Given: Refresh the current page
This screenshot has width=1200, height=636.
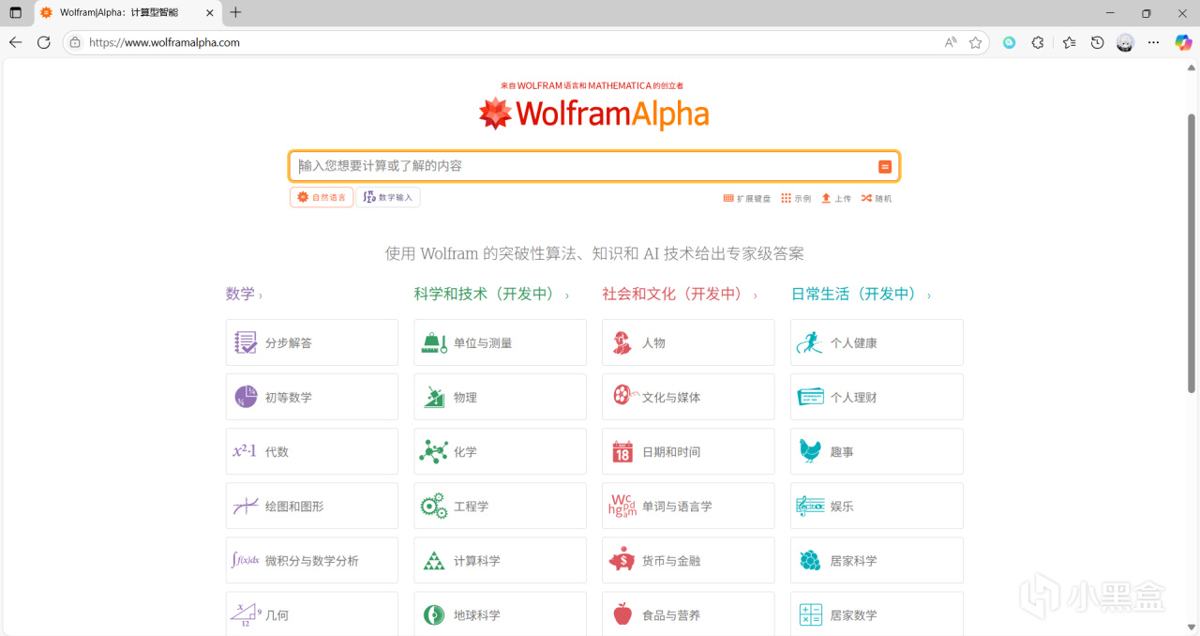Looking at the screenshot, I should 44,42.
